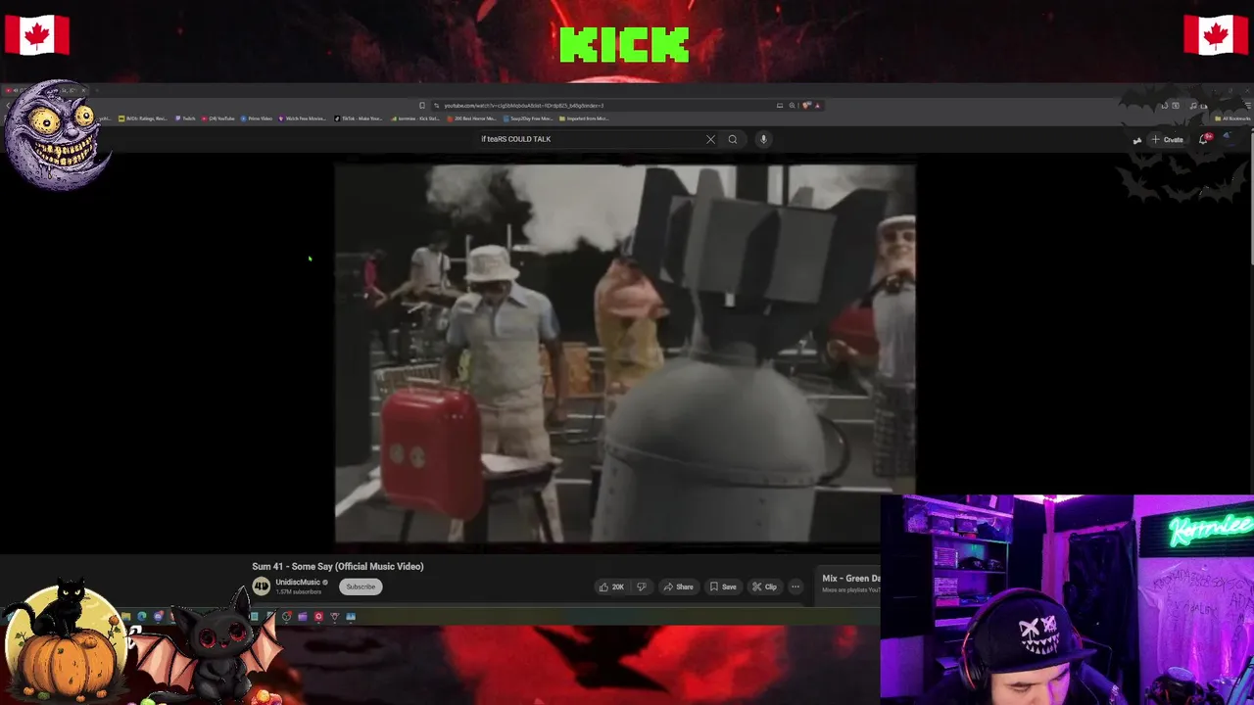
Task: Open the UnidiscMusic channel avatar
Action: 261,587
